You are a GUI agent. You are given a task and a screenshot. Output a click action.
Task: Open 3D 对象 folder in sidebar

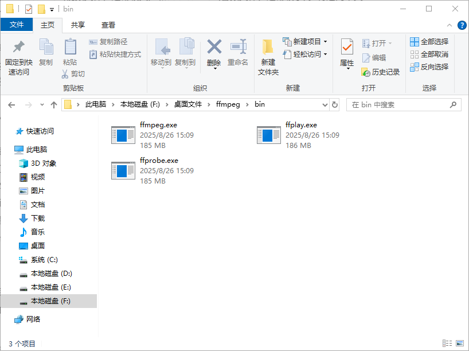coord(38,163)
